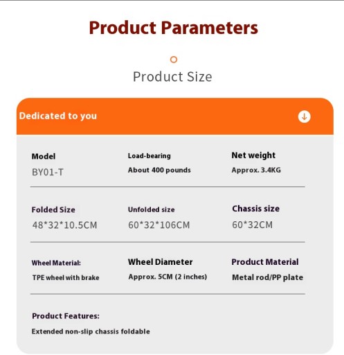Select Extended non-slip chassis foldable text
The height and width of the screenshot is (355, 344).
coord(91,331)
